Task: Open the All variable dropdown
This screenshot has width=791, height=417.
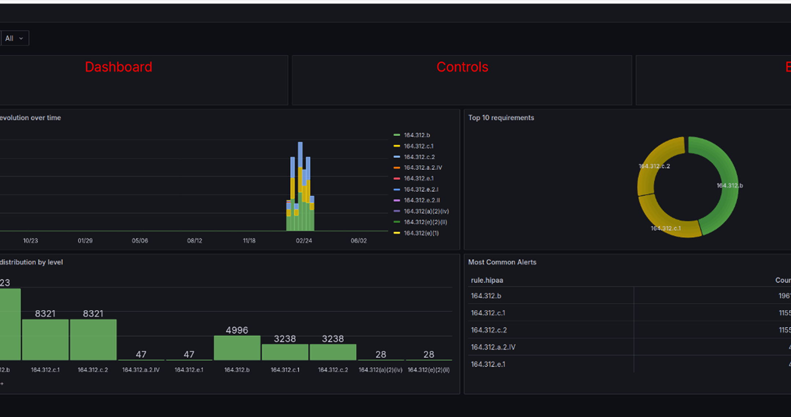Action: [15, 38]
